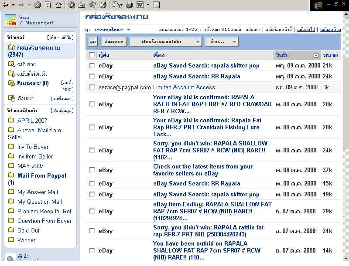This screenshot has height=266, width=349.
Task: Click the Discuss page icon
Action: [157, 5]
